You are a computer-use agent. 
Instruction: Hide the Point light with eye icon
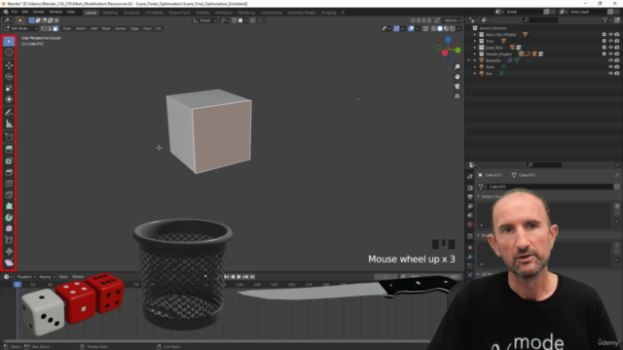point(610,67)
